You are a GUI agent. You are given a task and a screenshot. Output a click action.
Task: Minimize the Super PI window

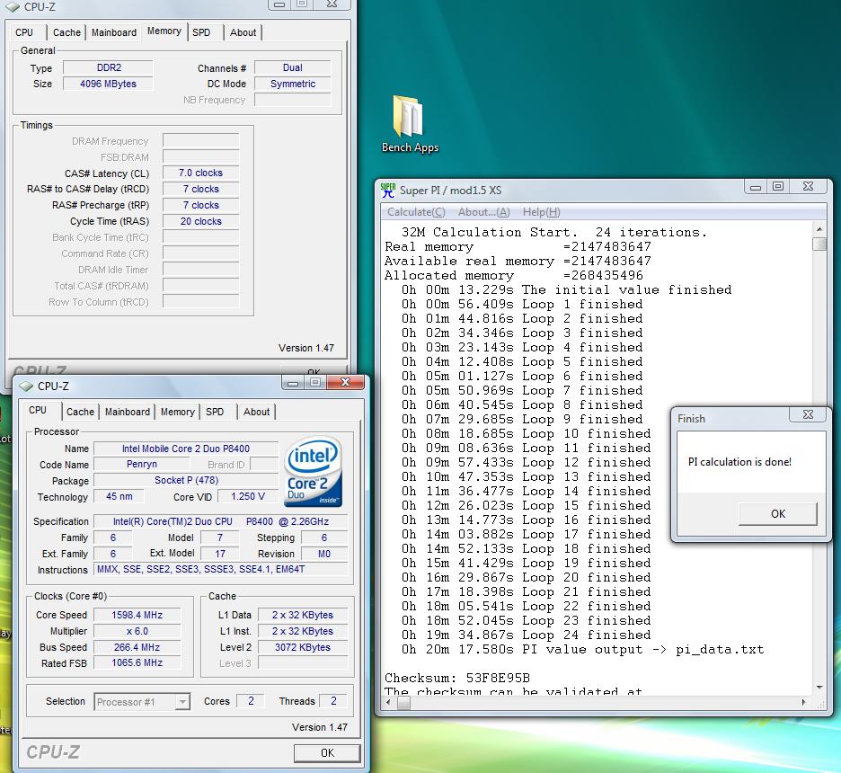pyautogui.click(x=756, y=187)
